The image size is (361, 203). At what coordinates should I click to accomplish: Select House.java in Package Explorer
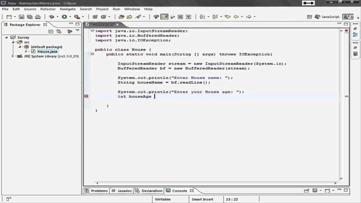[47, 52]
